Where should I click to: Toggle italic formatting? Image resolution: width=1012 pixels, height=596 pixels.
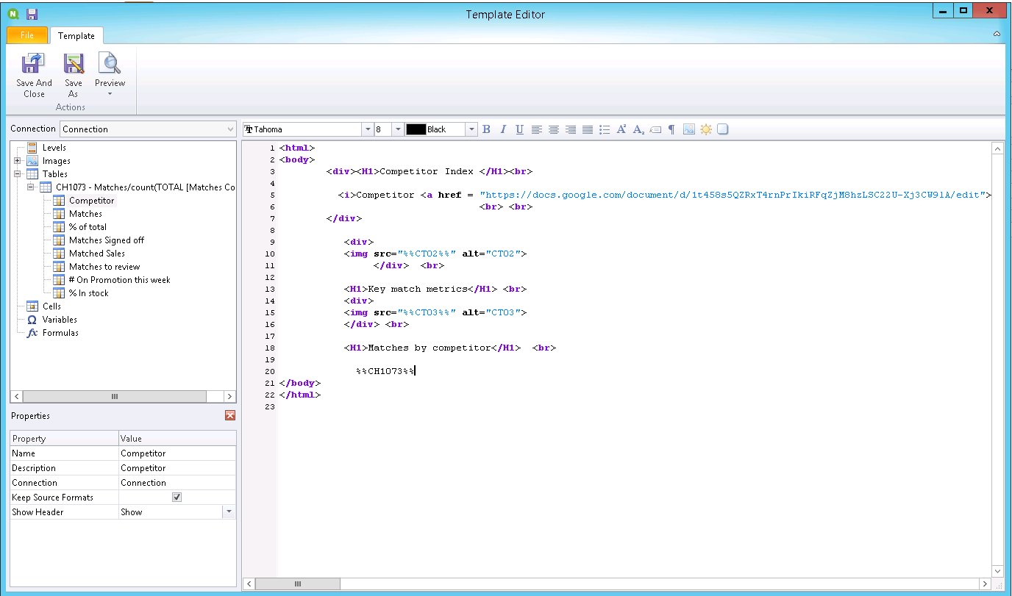503,129
